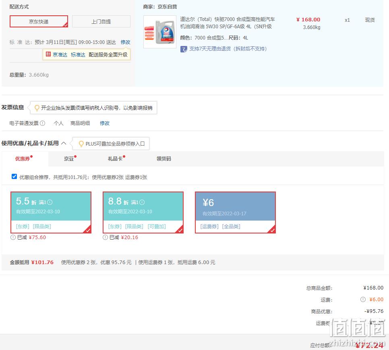
Task: Toggle the 8.8折 coupon card
Action: click(143, 212)
